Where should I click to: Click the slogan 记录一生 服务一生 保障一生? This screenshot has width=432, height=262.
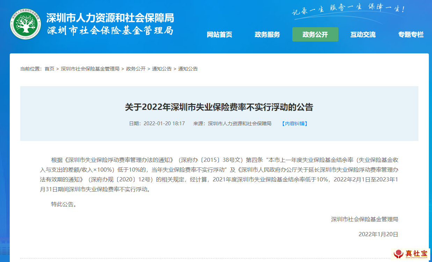tap(348, 10)
